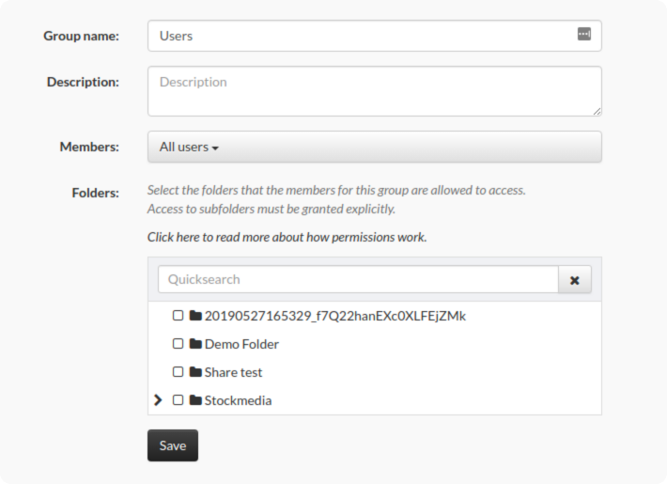Check the Demo Folder checkbox
The image size is (667, 484).
[178, 344]
